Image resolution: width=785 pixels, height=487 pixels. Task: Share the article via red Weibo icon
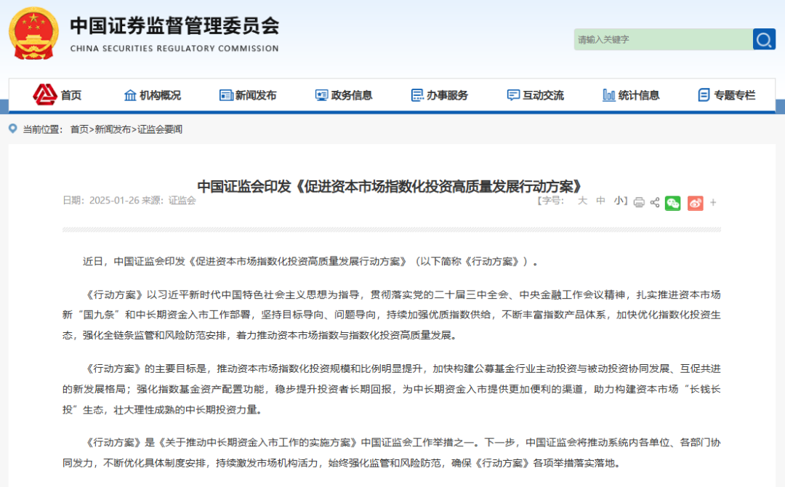pyautogui.click(x=696, y=203)
